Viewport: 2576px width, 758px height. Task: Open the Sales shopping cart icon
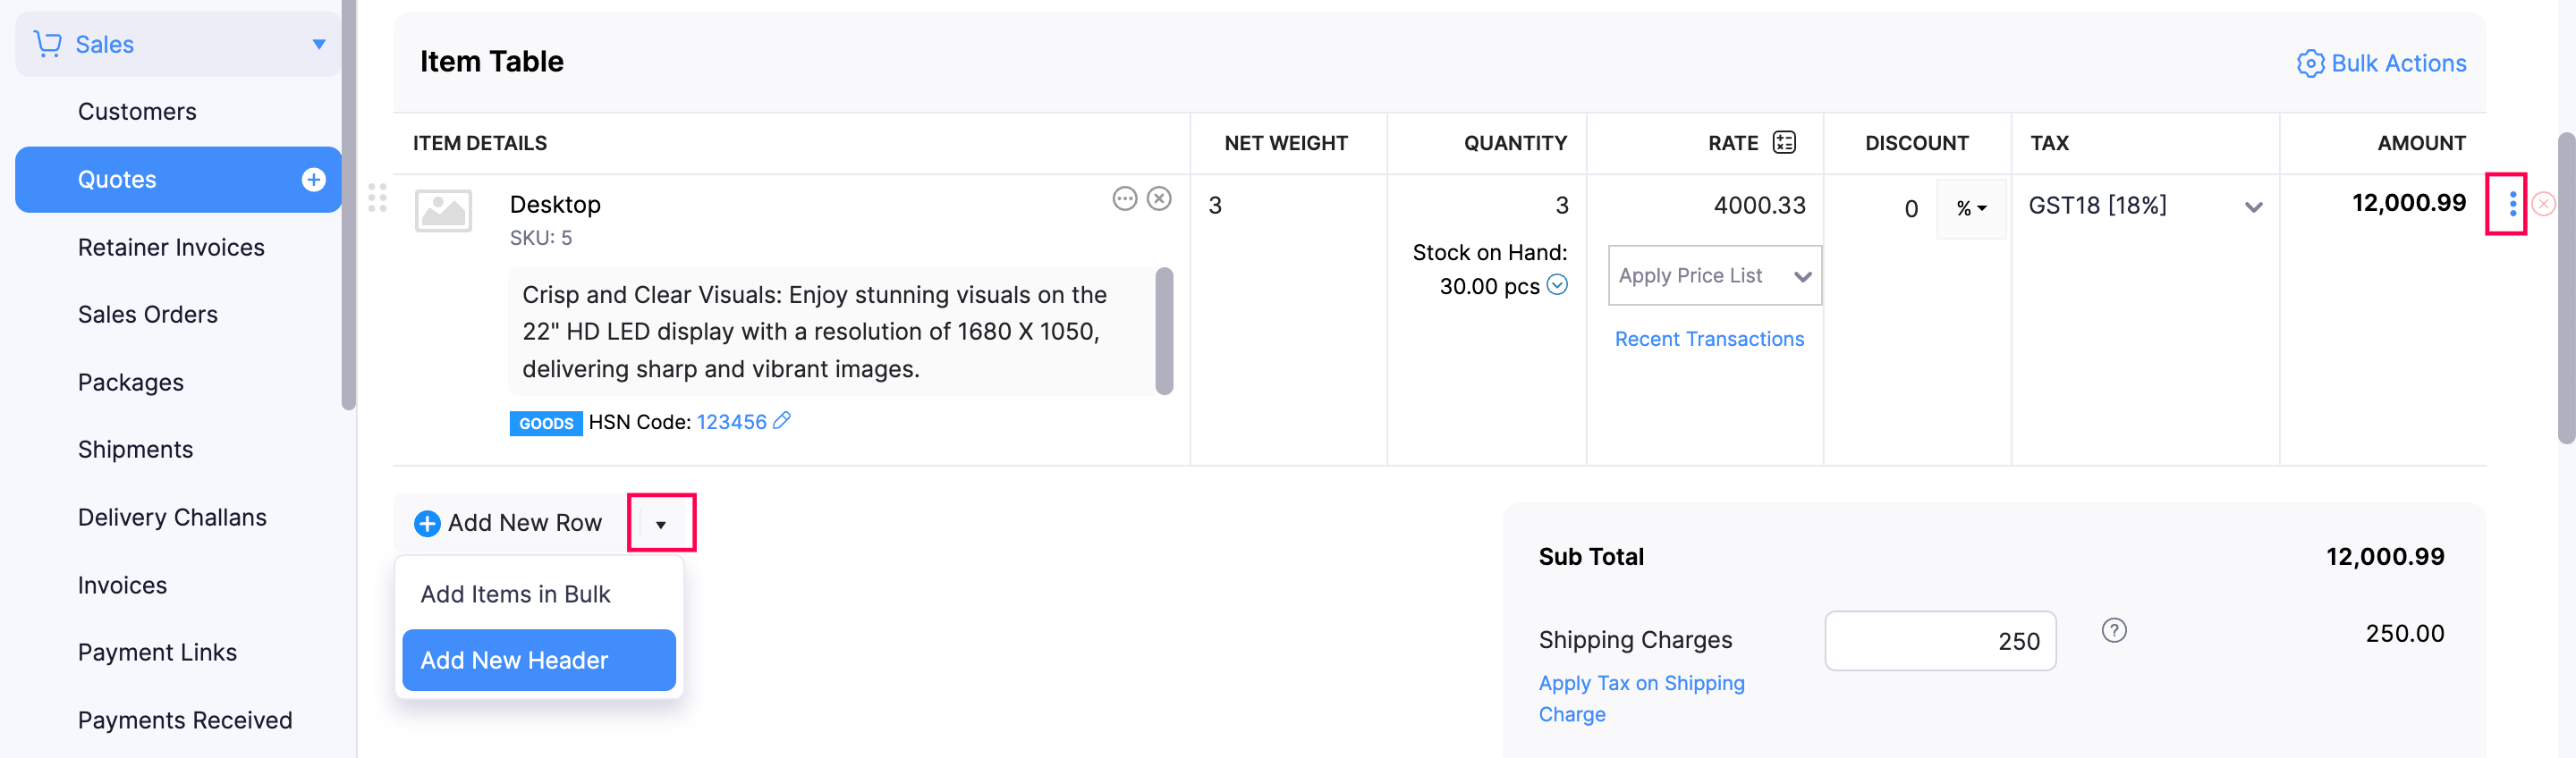[x=47, y=44]
